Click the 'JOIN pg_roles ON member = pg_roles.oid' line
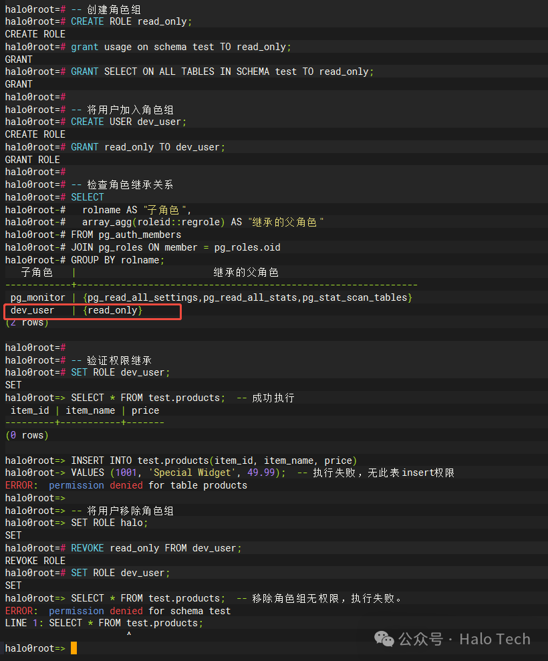 (175, 247)
